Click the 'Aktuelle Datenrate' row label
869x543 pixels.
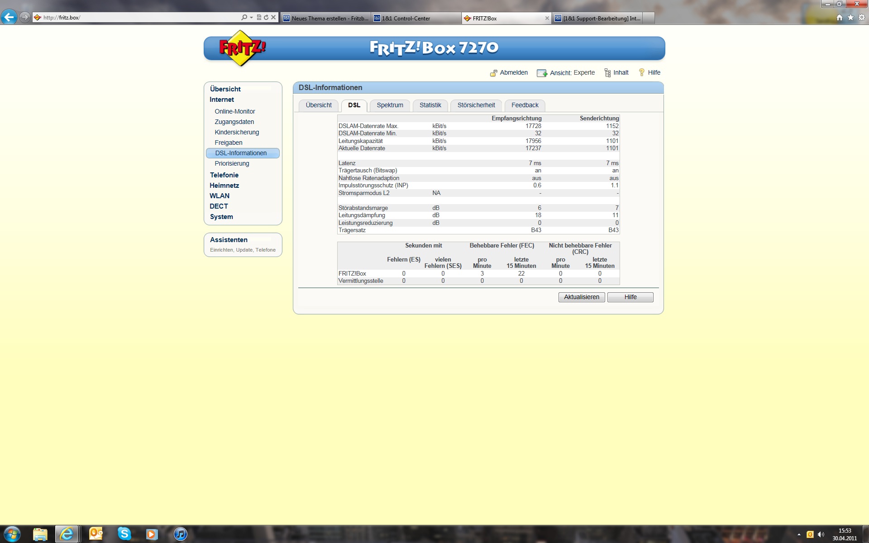pyautogui.click(x=362, y=148)
